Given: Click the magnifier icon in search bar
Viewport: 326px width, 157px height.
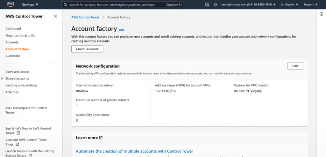Looking at the screenshot, I should click(x=65, y=4).
